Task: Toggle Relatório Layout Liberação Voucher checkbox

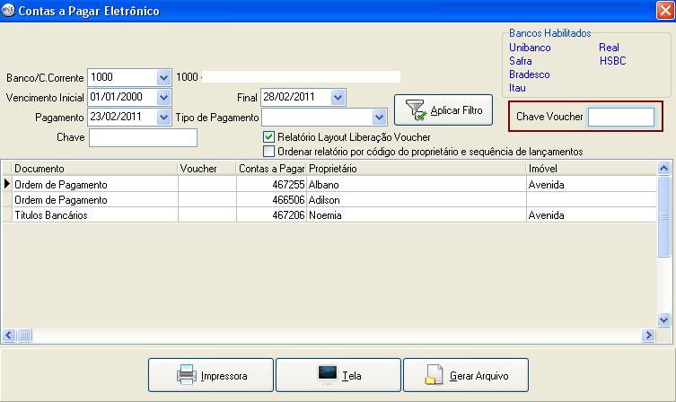Action: click(268, 137)
